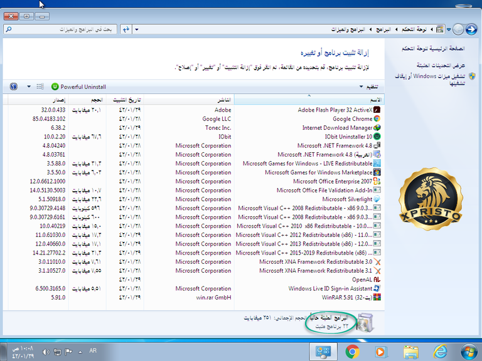Click the IObit Uninstaller 10 icon
Screen dimensions: 482x361
(x=377, y=137)
